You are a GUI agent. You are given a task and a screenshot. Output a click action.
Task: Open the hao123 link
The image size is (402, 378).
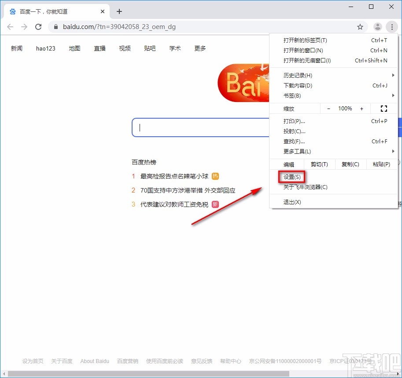[46, 48]
